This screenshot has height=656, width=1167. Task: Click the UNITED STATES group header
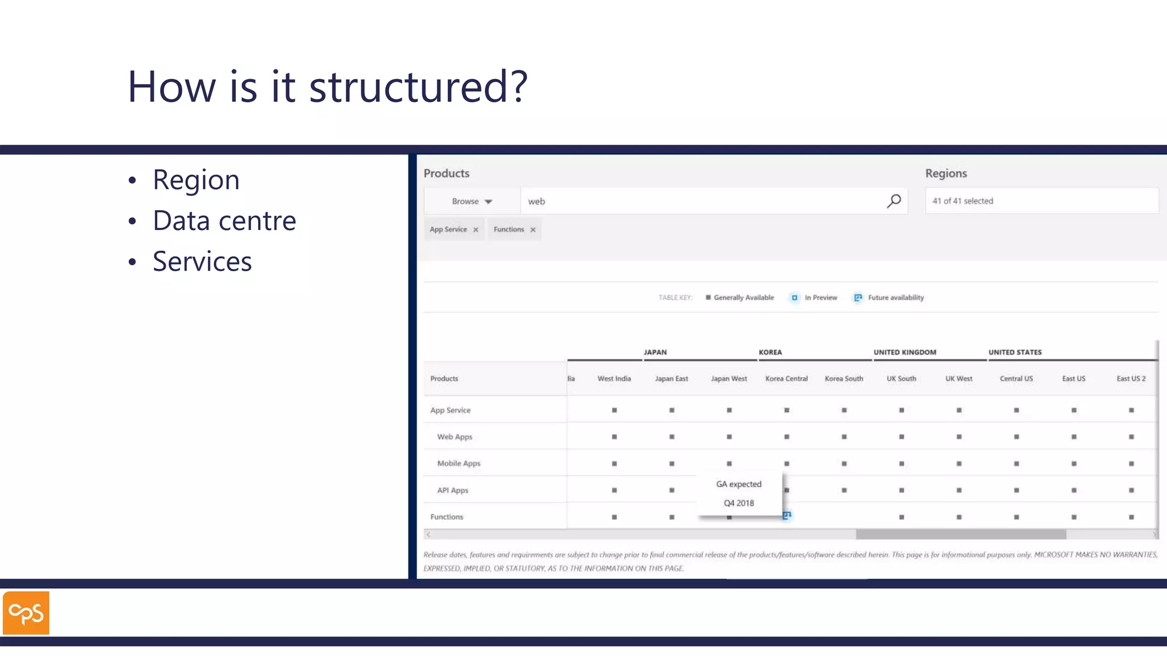pos(1015,352)
